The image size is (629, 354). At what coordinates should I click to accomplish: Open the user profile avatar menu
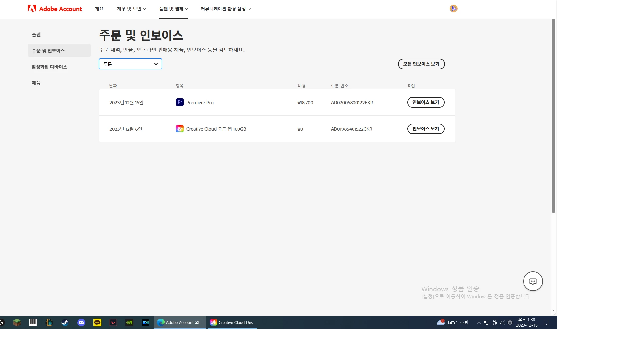click(x=453, y=9)
